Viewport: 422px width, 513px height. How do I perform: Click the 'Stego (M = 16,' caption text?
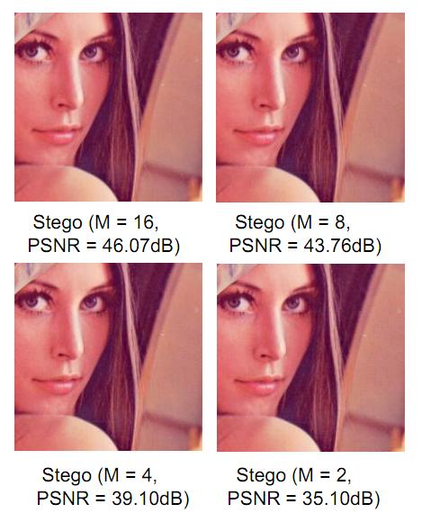coord(96,222)
